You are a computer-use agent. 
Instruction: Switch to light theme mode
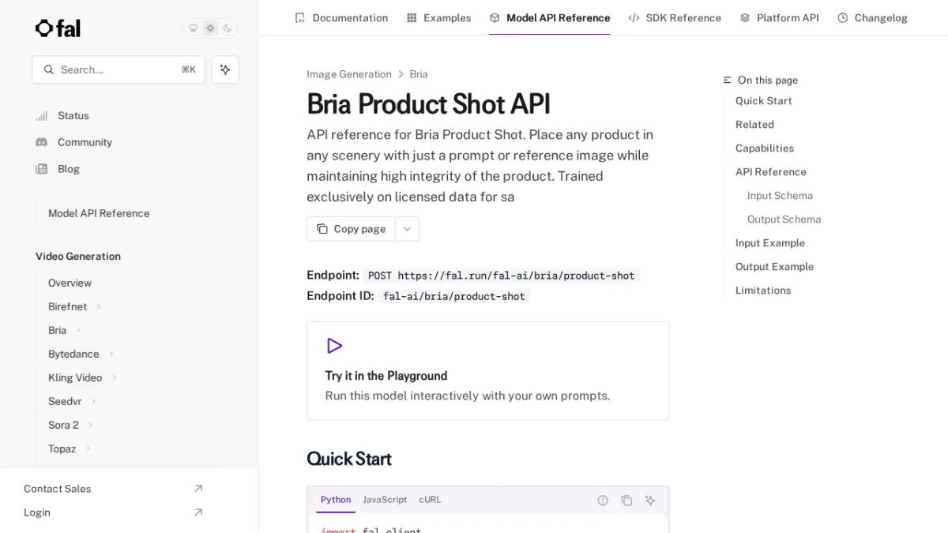coord(210,28)
